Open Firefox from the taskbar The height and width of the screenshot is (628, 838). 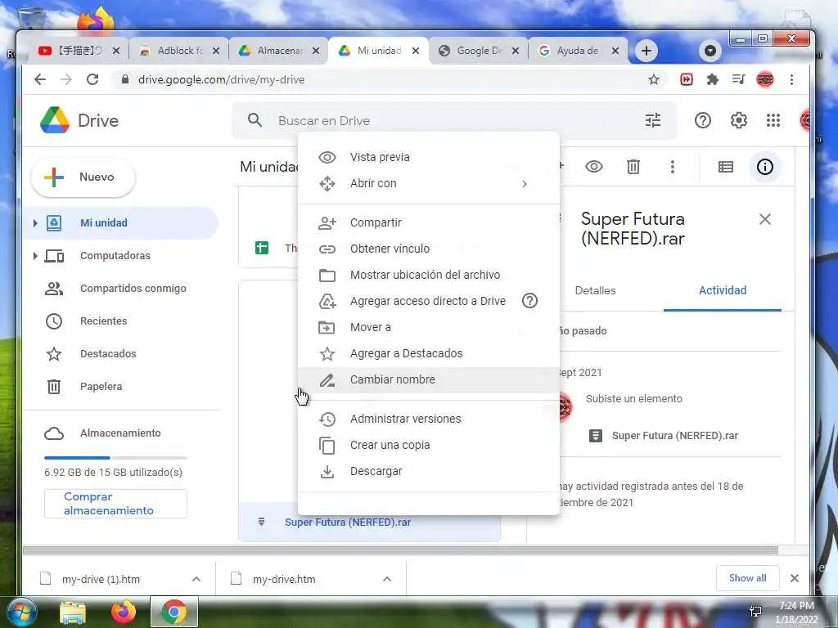(x=124, y=612)
